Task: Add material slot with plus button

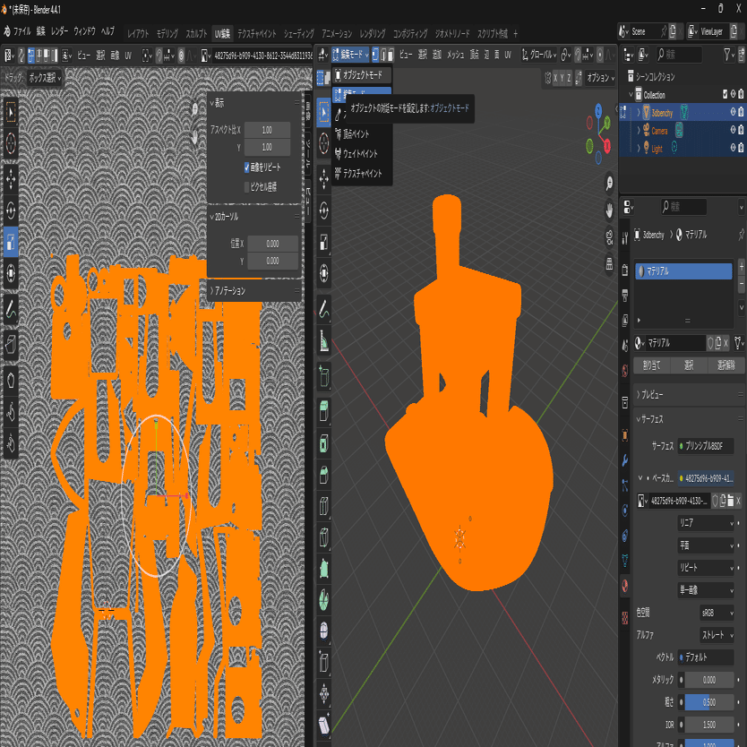Action: coord(742,267)
